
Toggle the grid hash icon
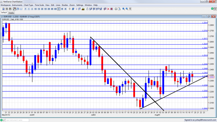click(x=73, y=9)
